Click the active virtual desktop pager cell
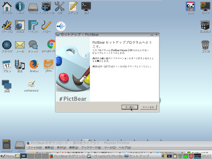The image size is (212, 159). coord(23,156)
